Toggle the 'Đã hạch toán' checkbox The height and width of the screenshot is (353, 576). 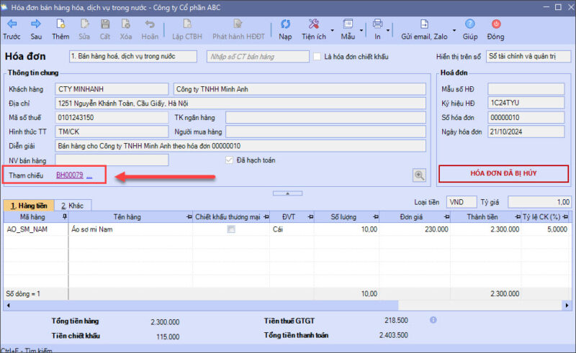[230, 160]
